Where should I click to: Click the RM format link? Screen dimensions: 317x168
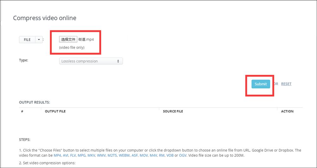[162, 155]
